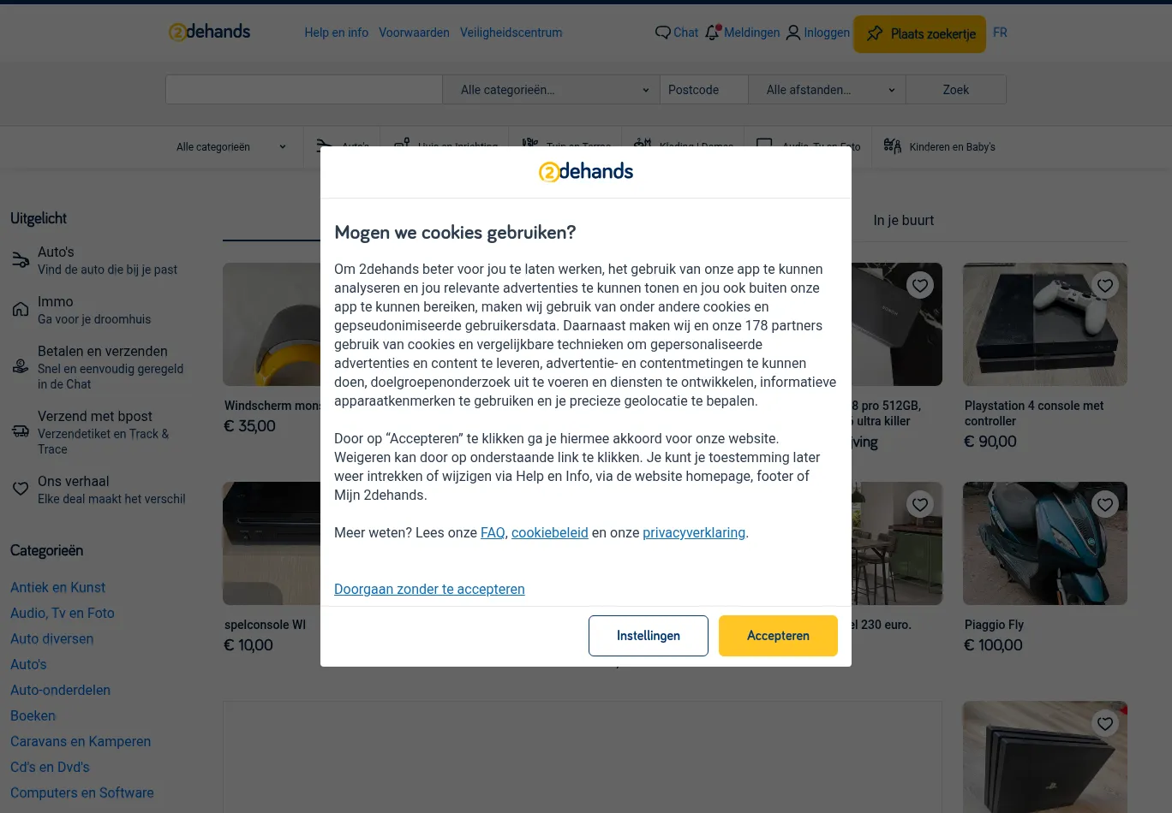Open Meldingen notification bell

click(x=713, y=33)
